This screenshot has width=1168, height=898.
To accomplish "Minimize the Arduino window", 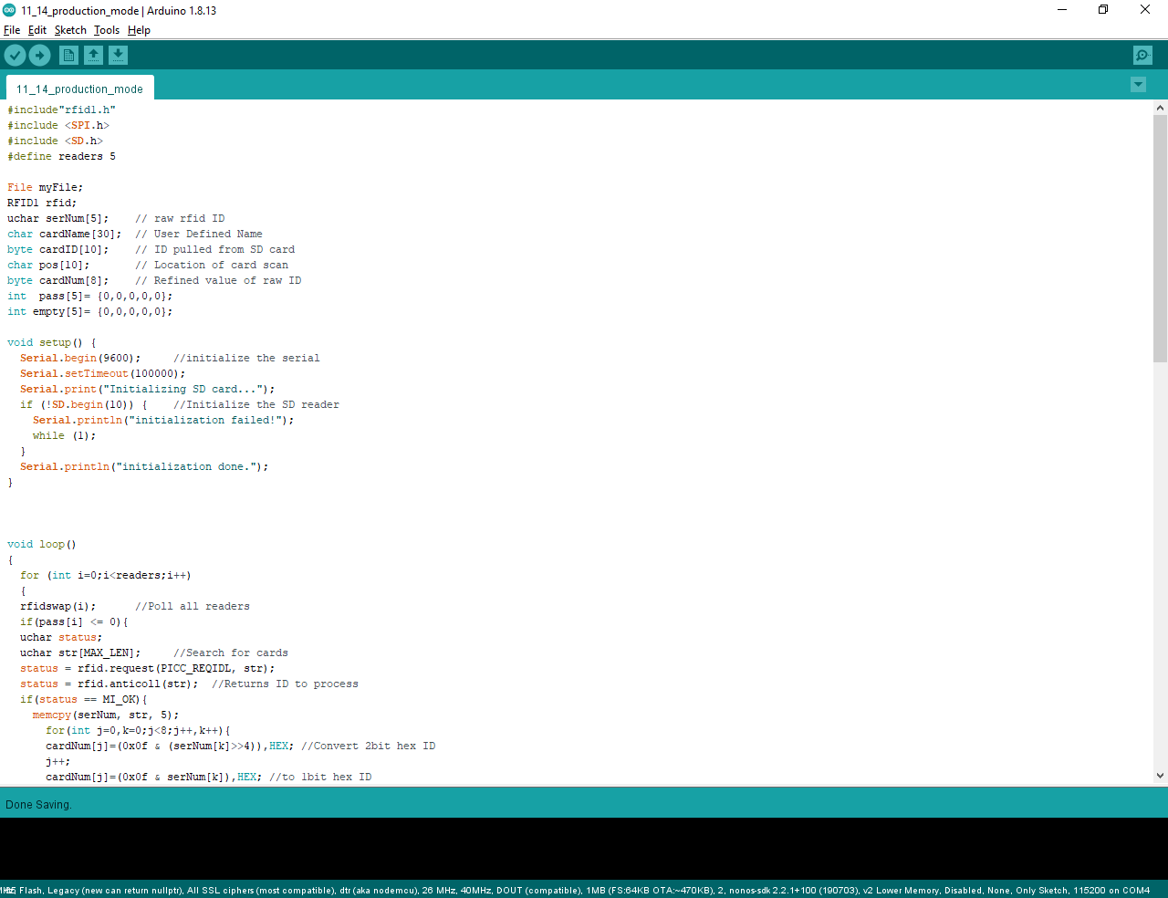I will 1062,10.
